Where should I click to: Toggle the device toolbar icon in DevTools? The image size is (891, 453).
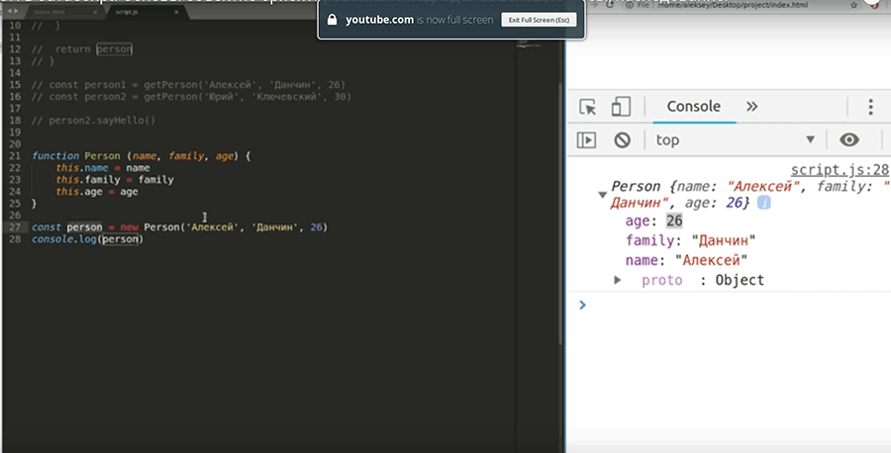[621, 107]
